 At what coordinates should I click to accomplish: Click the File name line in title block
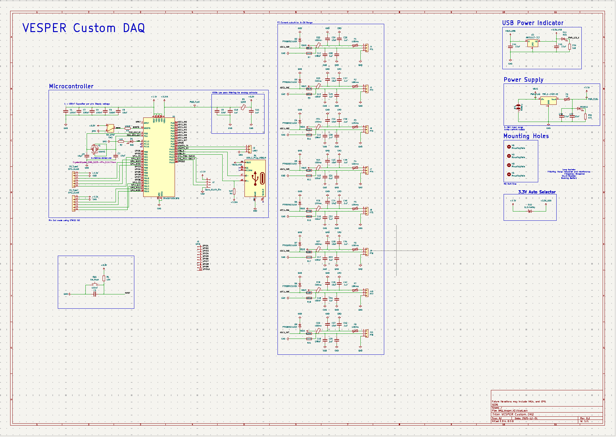coord(510,411)
